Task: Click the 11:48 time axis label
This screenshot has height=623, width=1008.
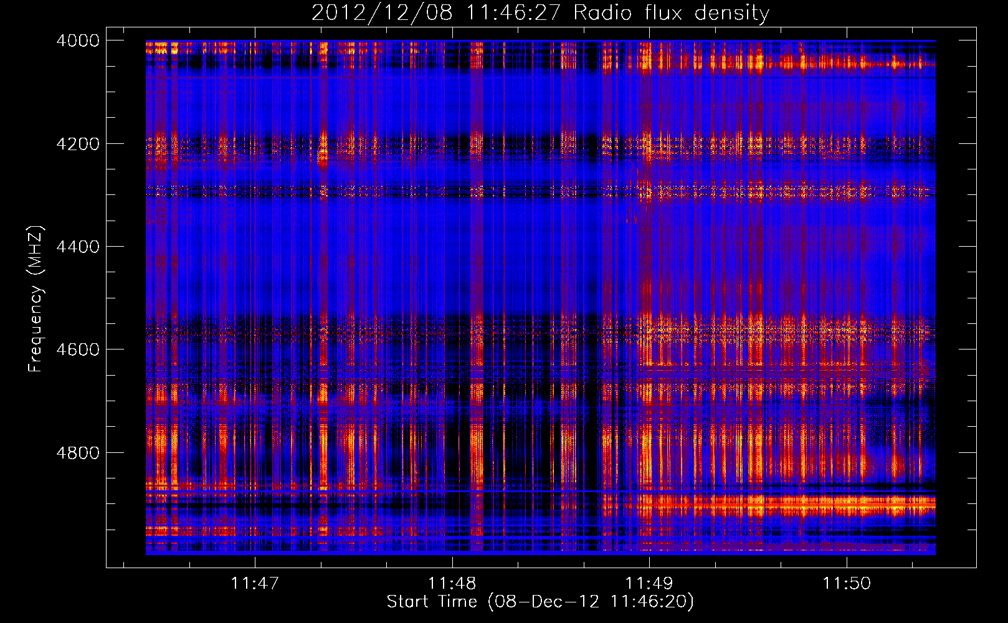Action: tap(452, 583)
